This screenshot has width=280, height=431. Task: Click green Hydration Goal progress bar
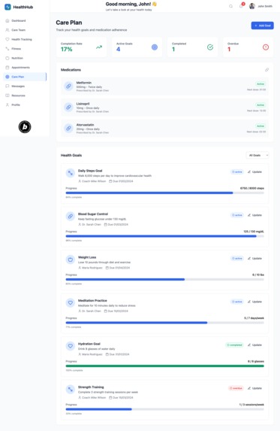(x=165, y=366)
